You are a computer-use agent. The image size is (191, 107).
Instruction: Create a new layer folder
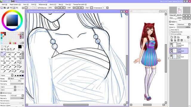pyautogui.click(x=178, y=37)
